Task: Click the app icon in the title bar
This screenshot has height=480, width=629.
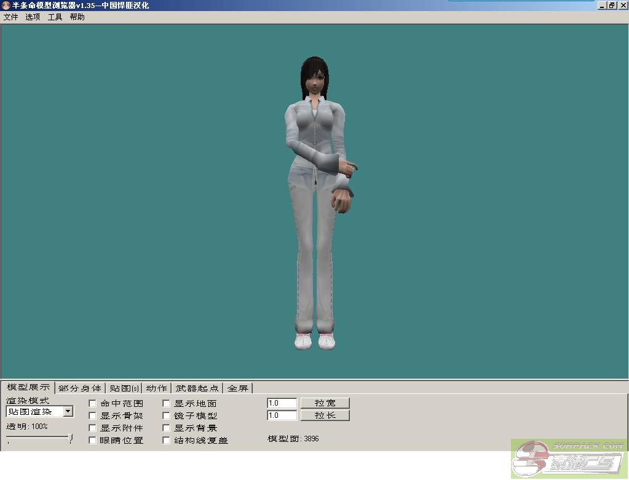Action: (6, 6)
